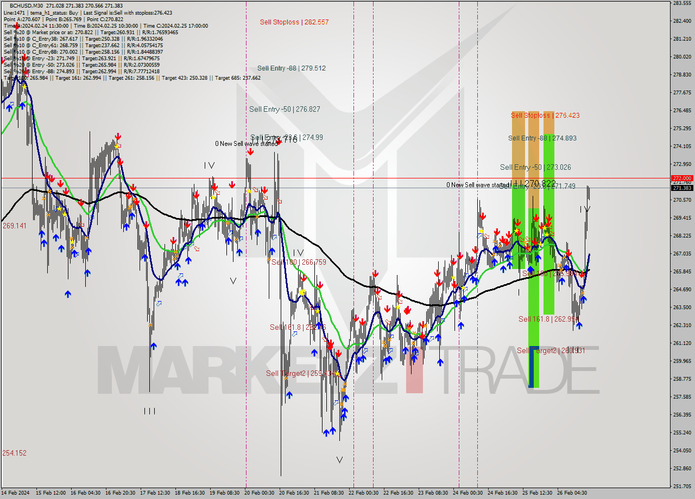Click the 251.705 value on price axis

coord(682,487)
